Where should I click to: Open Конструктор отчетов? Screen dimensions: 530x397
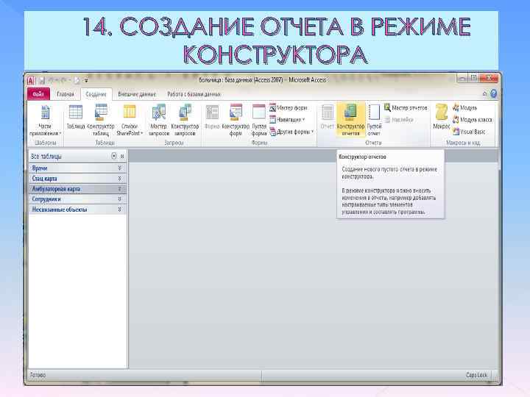(350, 121)
